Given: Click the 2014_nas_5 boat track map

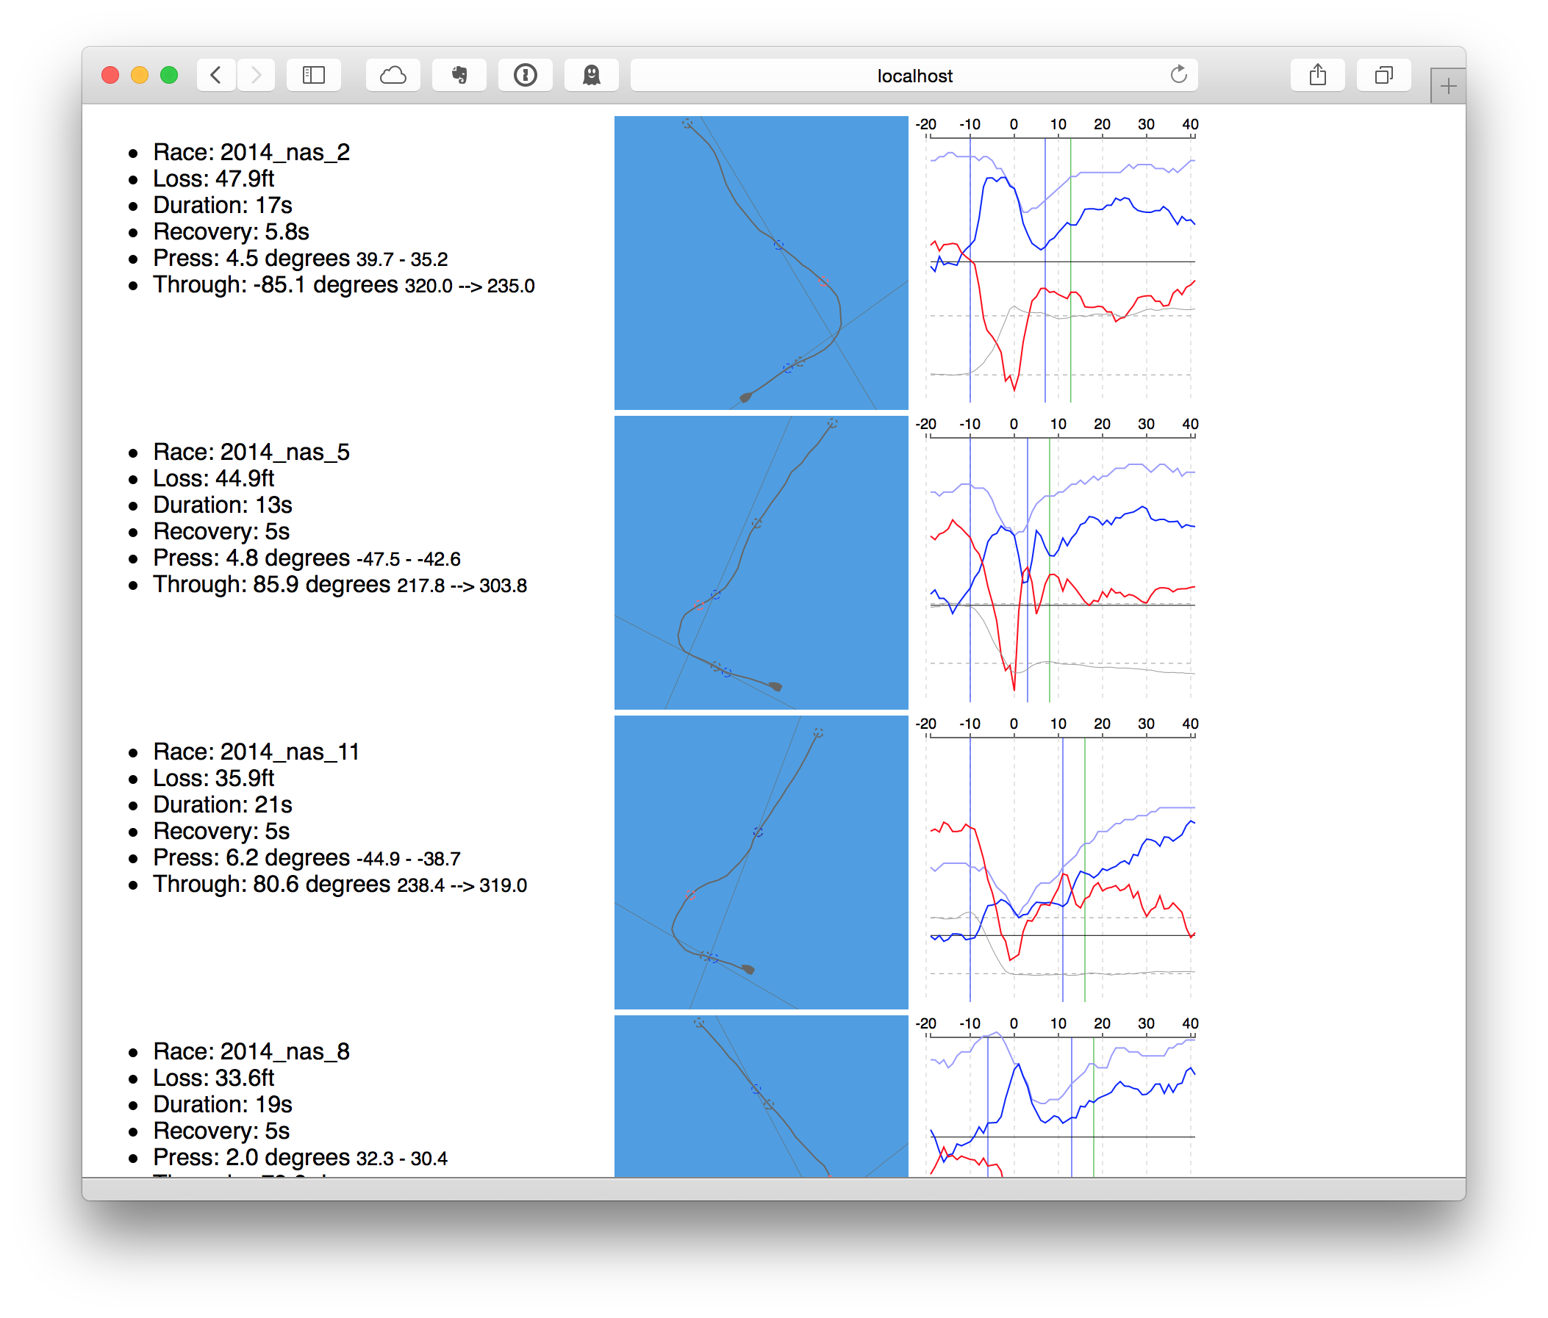Looking at the screenshot, I should pyautogui.click(x=761, y=562).
